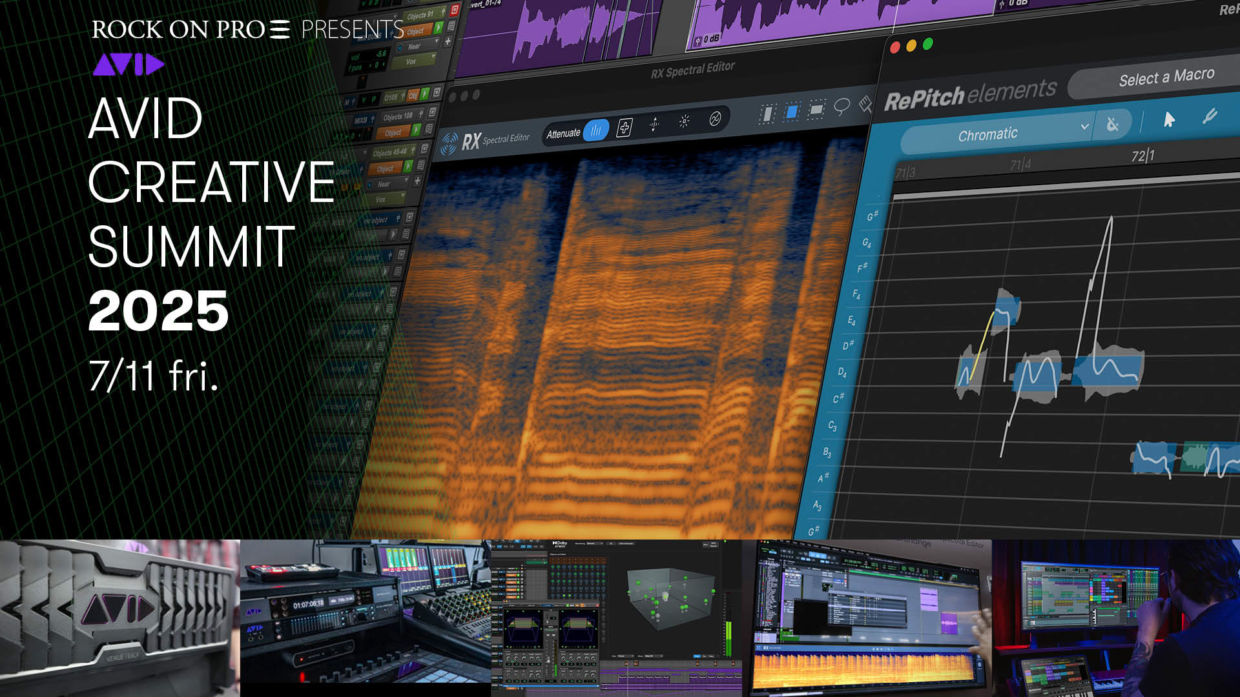Open the Pro Tools RX screen thumbnail
Viewport: 1240px width, 697px height.
(x=867, y=618)
